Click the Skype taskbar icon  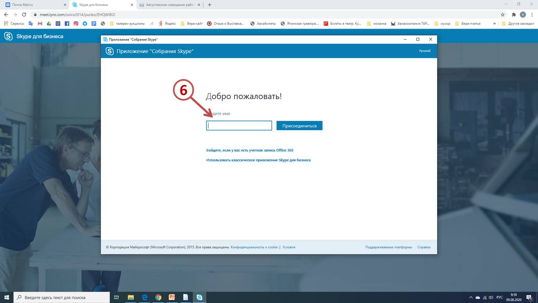click(x=199, y=297)
